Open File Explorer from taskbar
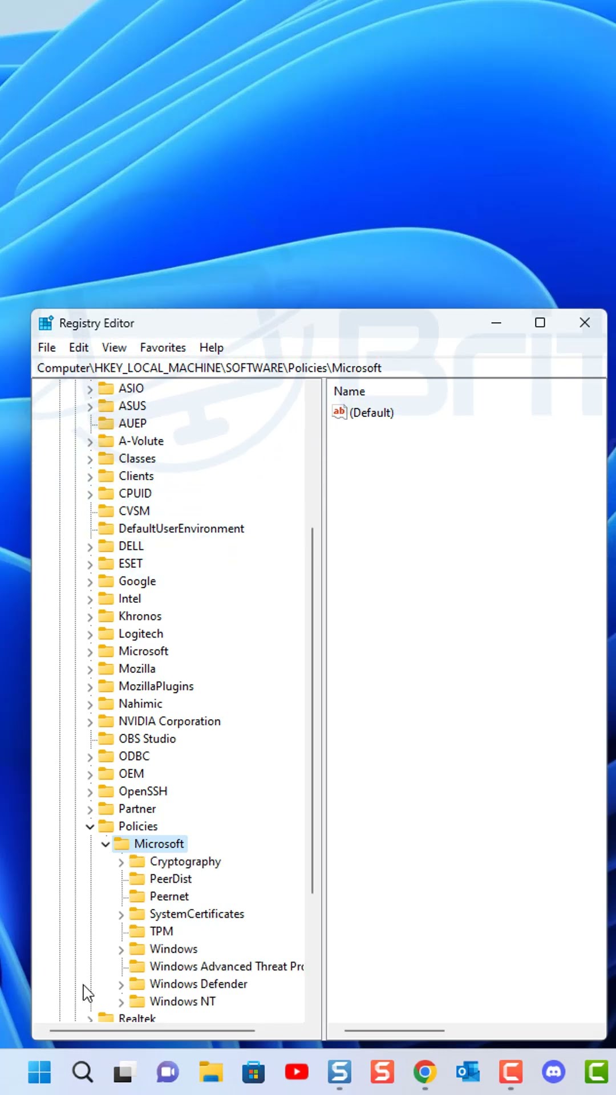The width and height of the screenshot is (616, 1095). point(210,1072)
